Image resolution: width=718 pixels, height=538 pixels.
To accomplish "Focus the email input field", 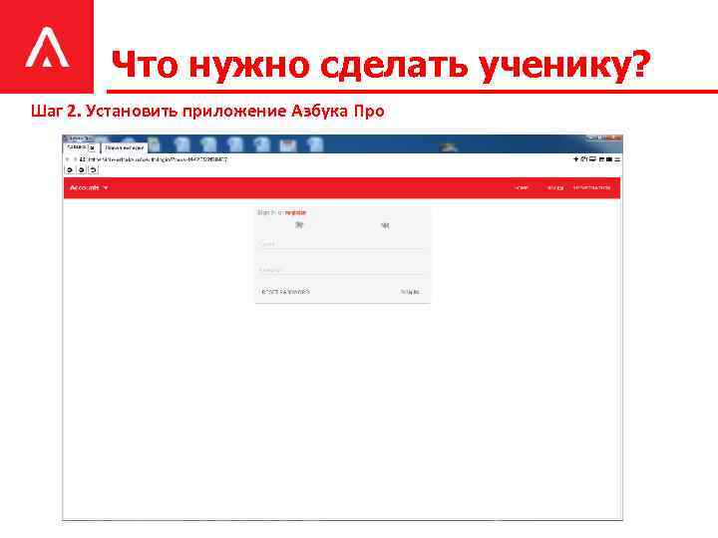I will (x=342, y=244).
